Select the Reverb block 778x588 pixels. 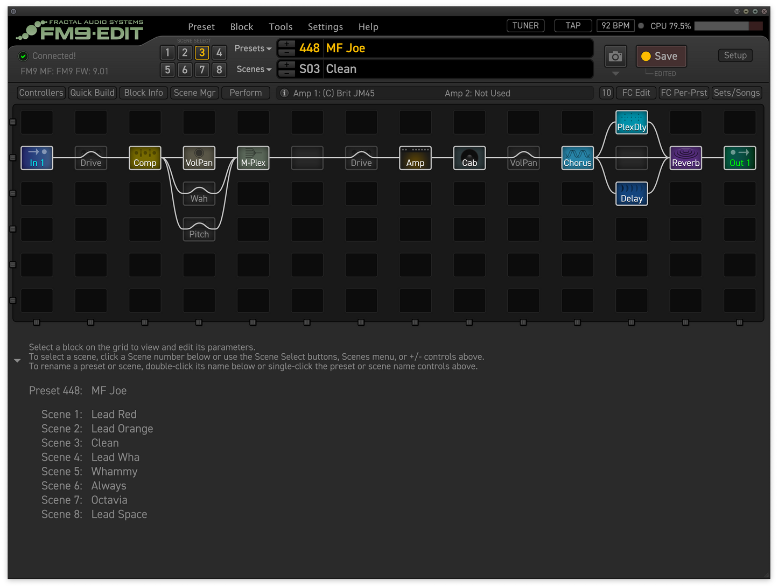pyautogui.click(x=685, y=158)
